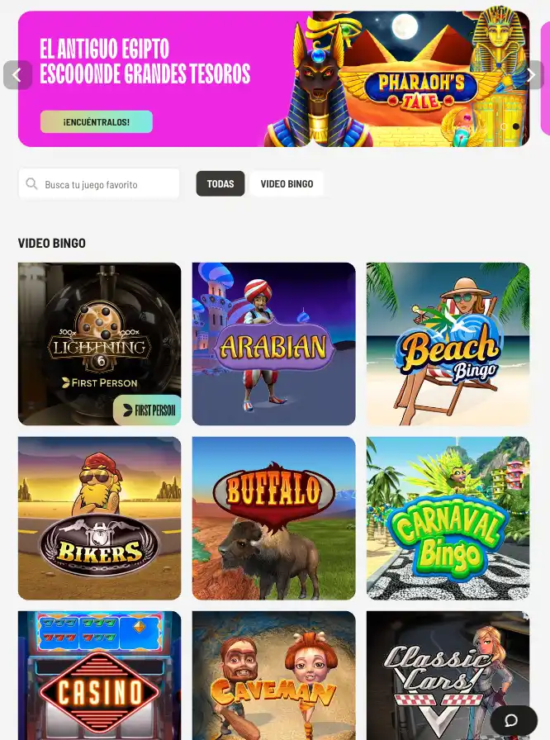The height and width of the screenshot is (740, 550).
Task: Launch the Caveman game tile
Action: click(x=273, y=676)
